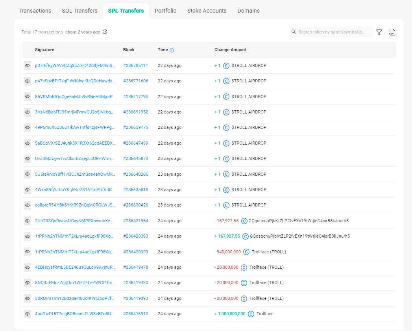Click the Signature column header
This screenshot has height=331, width=412.
pyautogui.click(x=45, y=50)
